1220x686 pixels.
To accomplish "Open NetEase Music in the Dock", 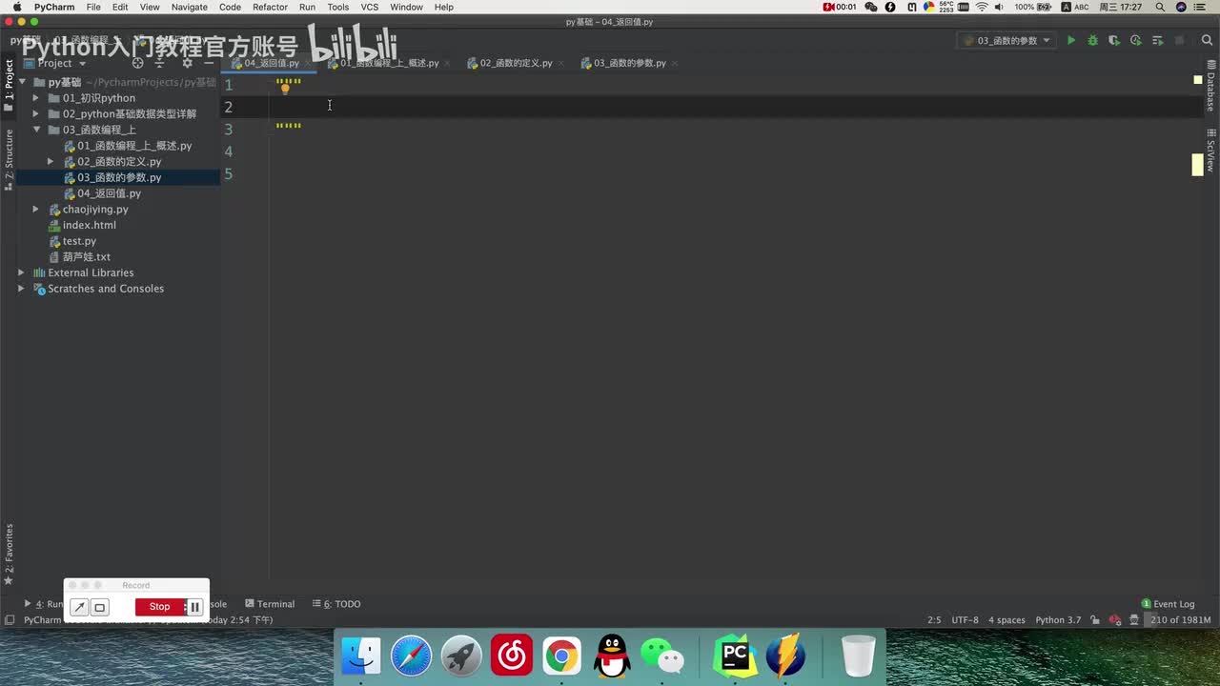I will (512, 656).
